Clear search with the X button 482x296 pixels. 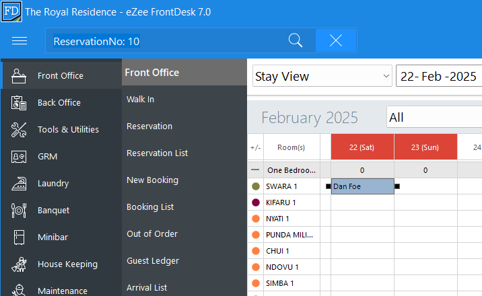pos(336,41)
